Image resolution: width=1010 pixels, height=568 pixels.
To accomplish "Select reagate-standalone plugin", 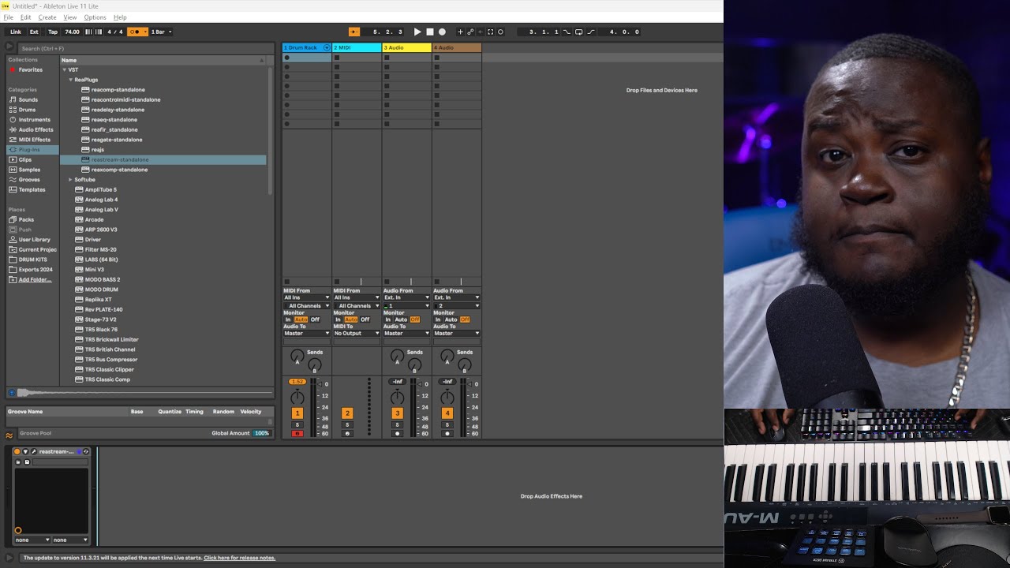I will (117, 140).
